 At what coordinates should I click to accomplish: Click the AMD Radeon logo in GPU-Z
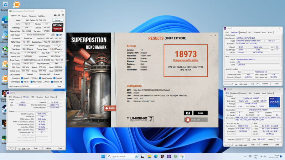coord(58,27)
